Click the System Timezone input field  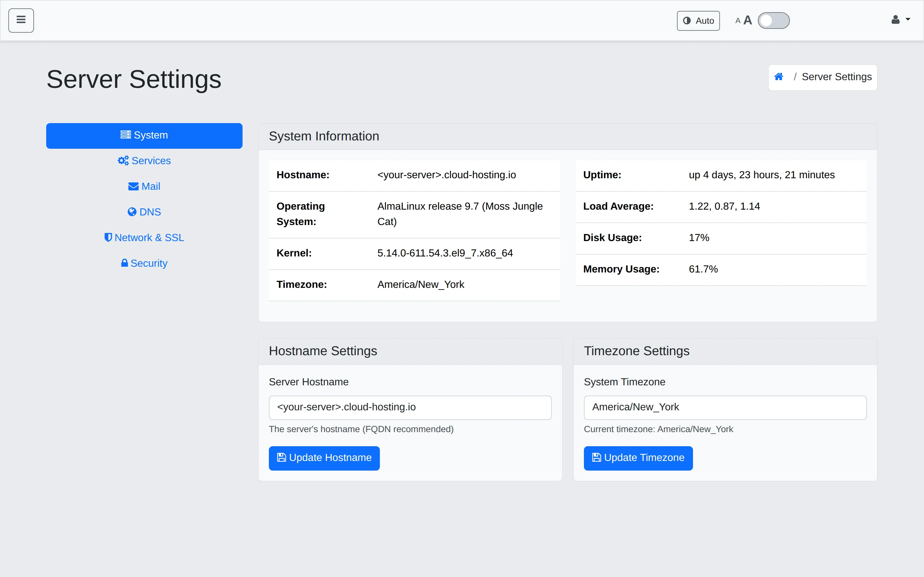[x=725, y=407]
